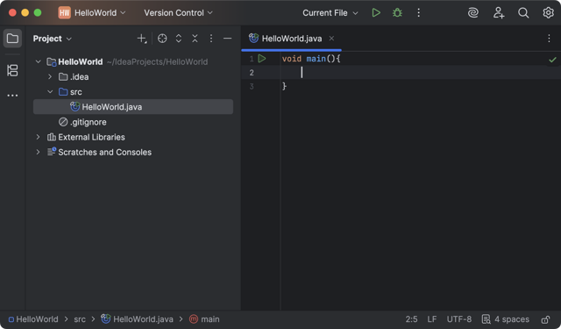Click the HelloWorld.java breadcrumb at bottom

(137, 319)
